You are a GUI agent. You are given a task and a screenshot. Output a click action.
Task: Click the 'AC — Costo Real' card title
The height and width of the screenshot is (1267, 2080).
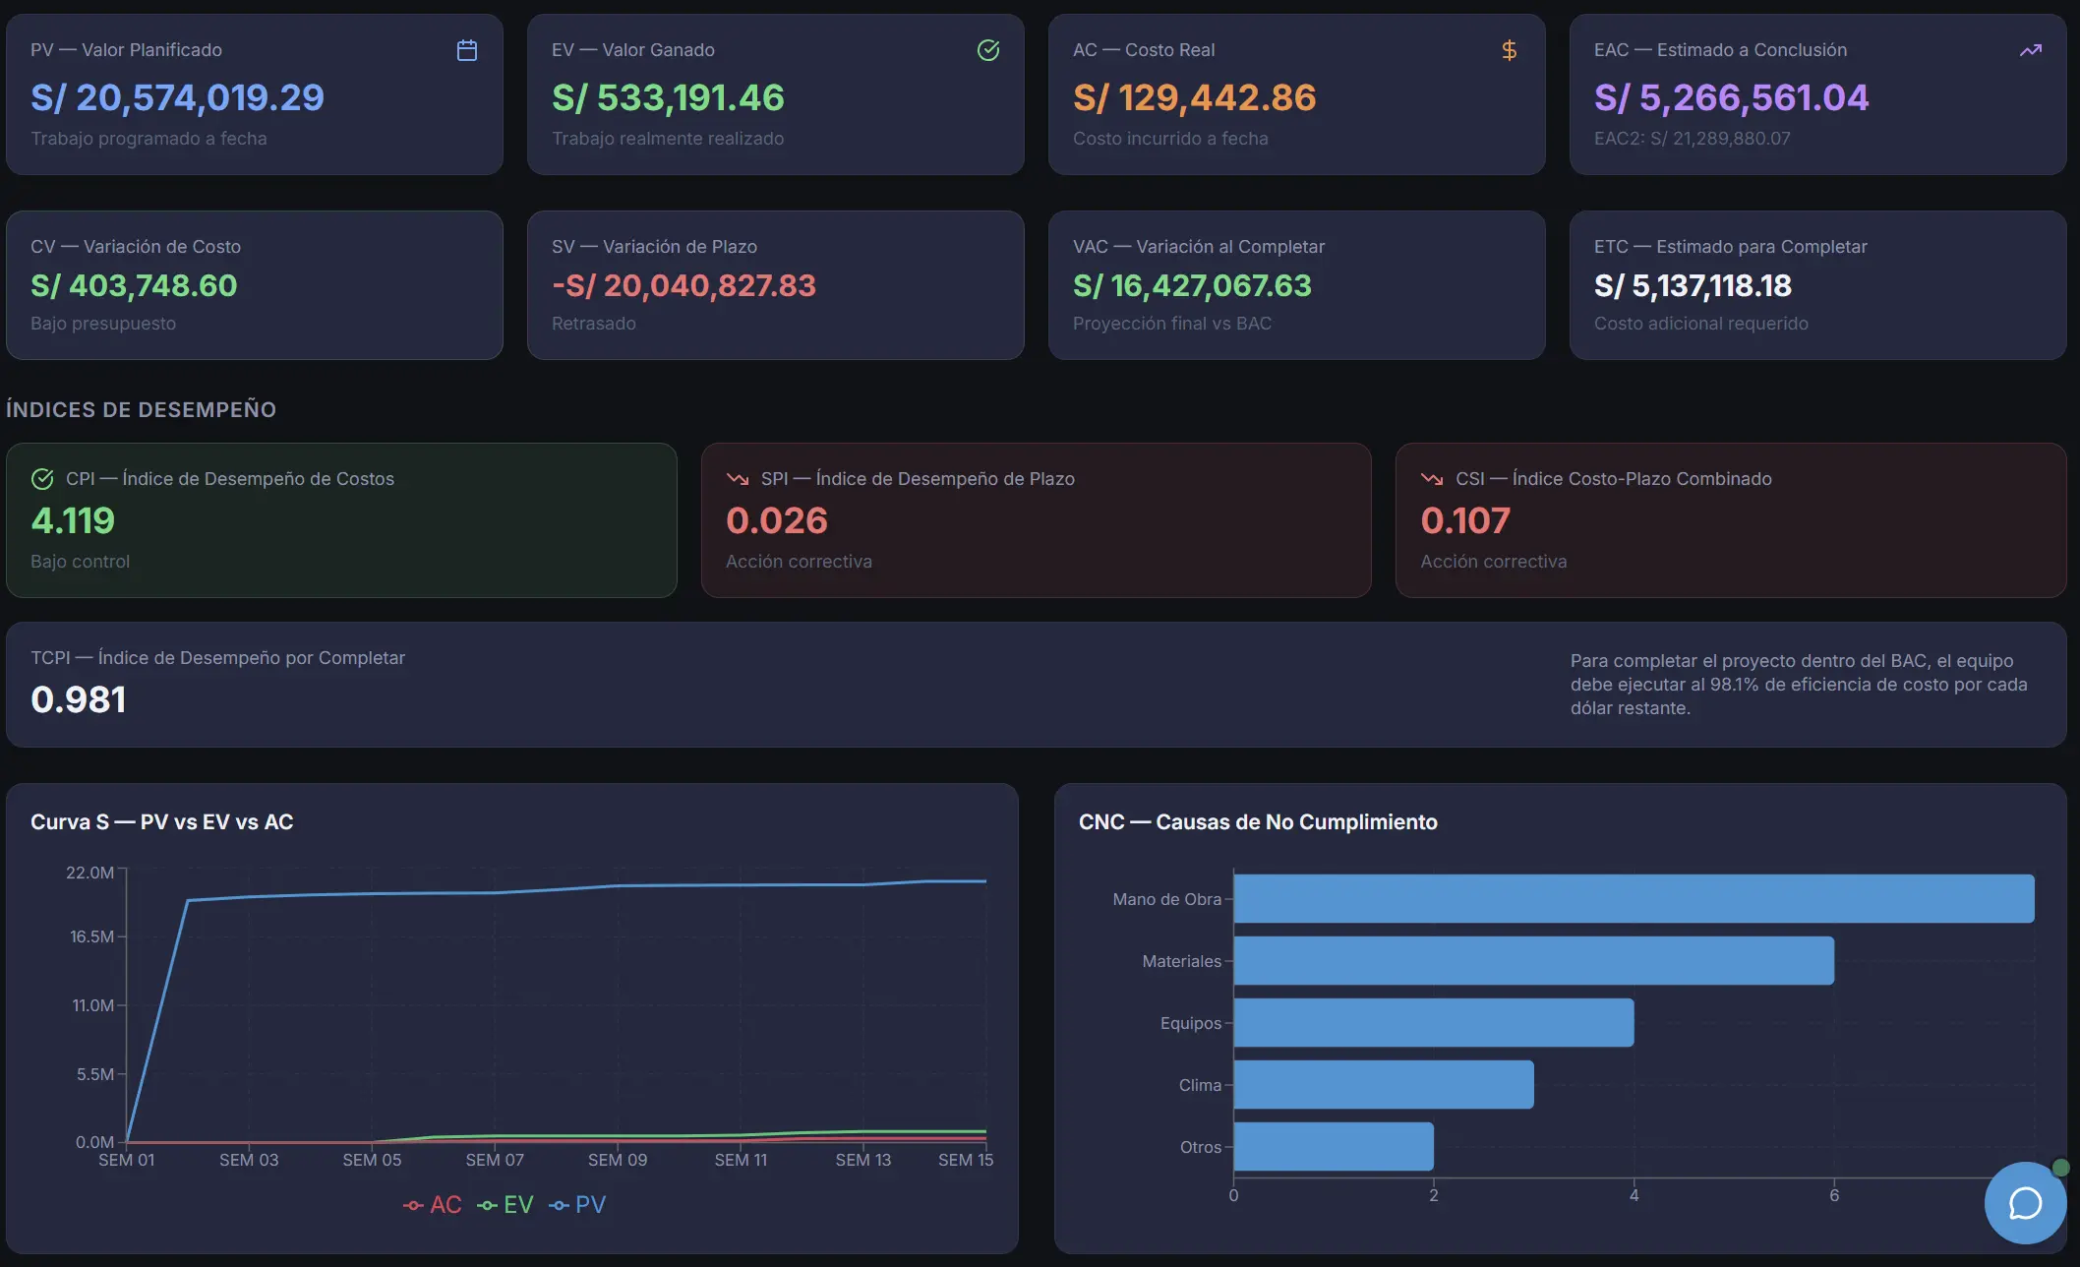[1144, 50]
